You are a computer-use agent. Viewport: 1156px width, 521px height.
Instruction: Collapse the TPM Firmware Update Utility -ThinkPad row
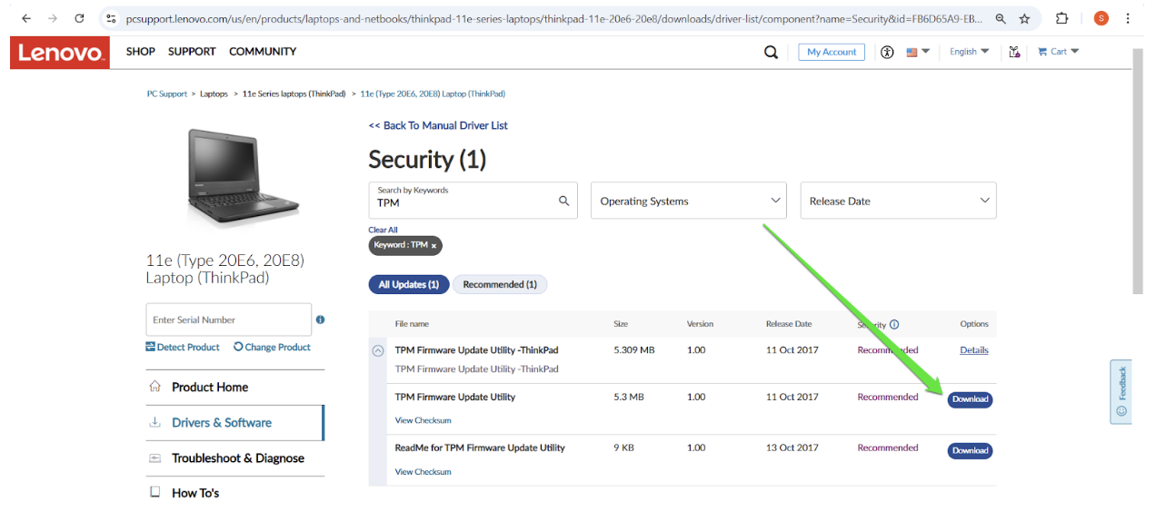pos(378,350)
